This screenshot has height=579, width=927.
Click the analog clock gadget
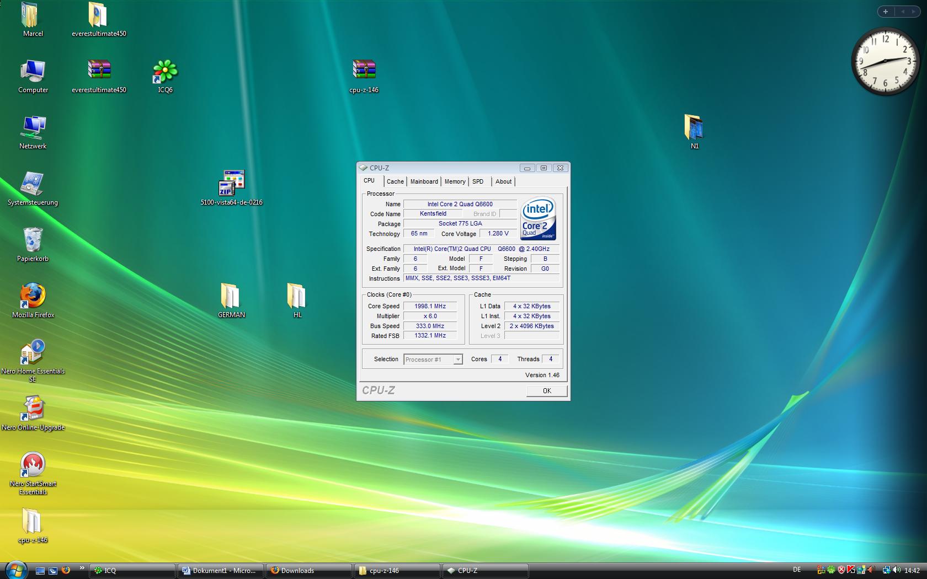point(885,61)
